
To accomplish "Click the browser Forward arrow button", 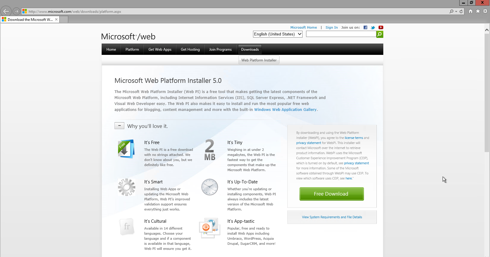I will 16,11.
